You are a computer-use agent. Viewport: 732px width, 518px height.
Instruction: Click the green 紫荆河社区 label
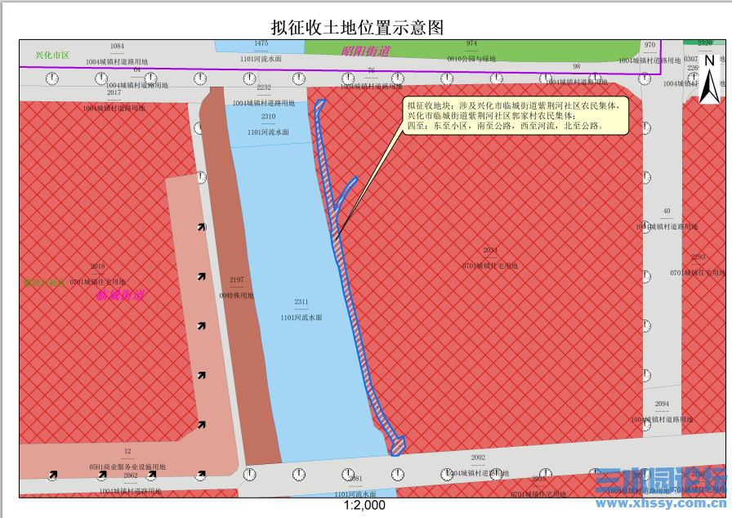pyautogui.click(x=44, y=283)
